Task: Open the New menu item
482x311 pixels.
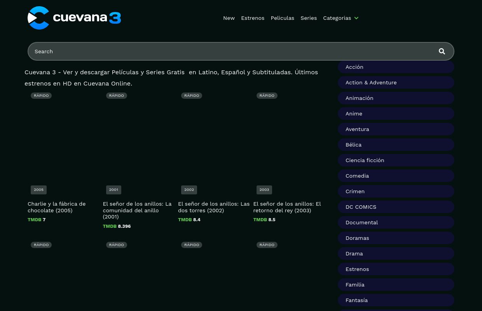Action: coord(229,18)
